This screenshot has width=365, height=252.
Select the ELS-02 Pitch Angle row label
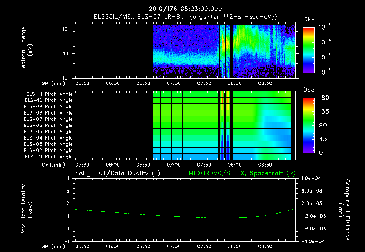[x=48, y=151]
